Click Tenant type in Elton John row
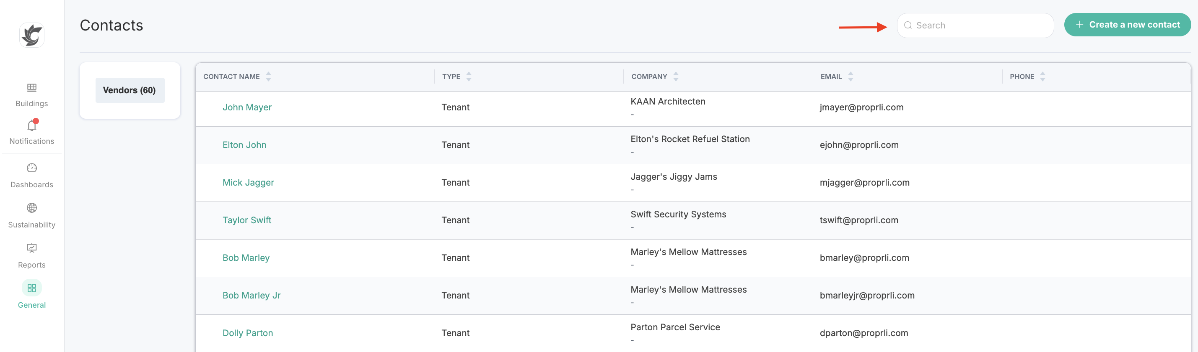The image size is (1198, 352). tap(455, 145)
